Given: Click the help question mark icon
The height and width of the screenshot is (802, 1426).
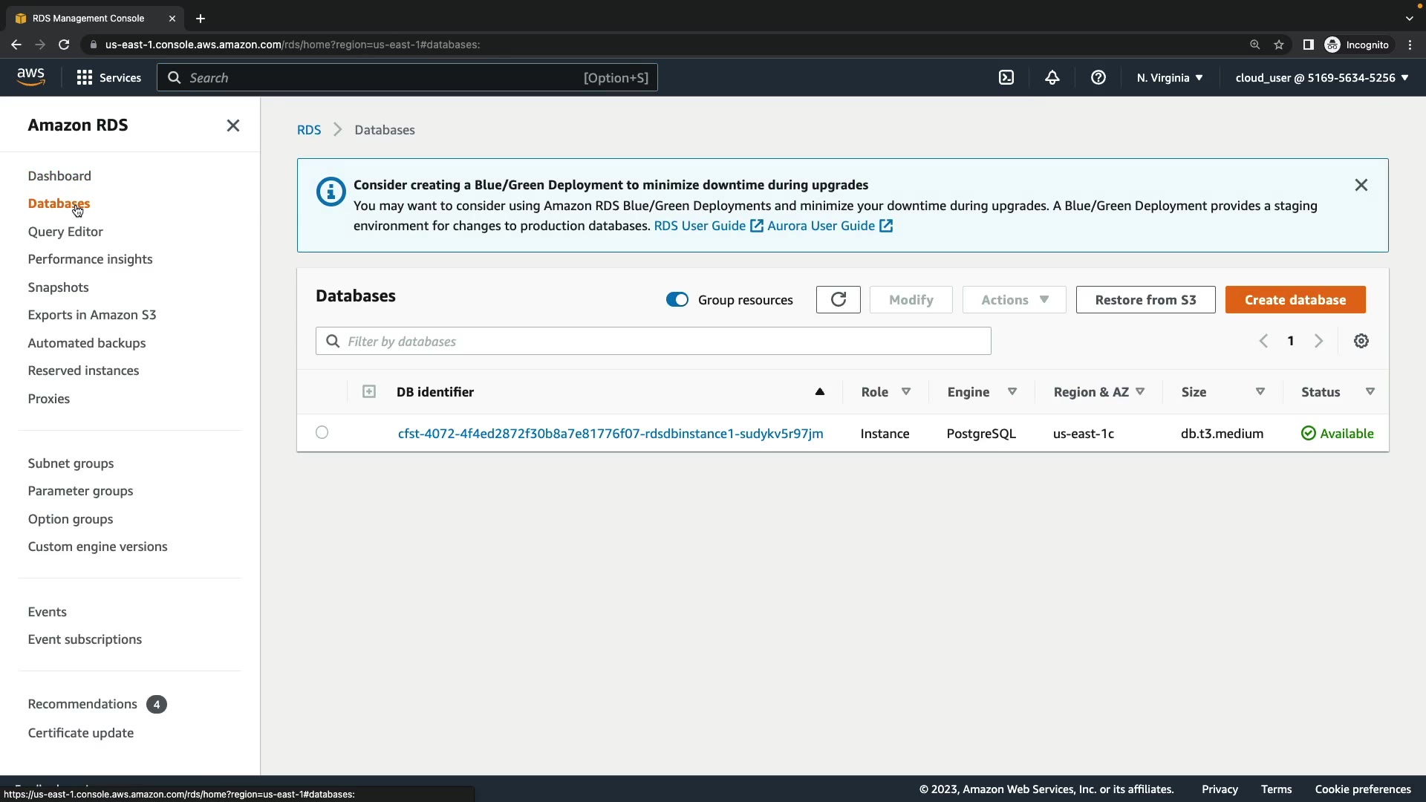Looking at the screenshot, I should click(1098, 77).
